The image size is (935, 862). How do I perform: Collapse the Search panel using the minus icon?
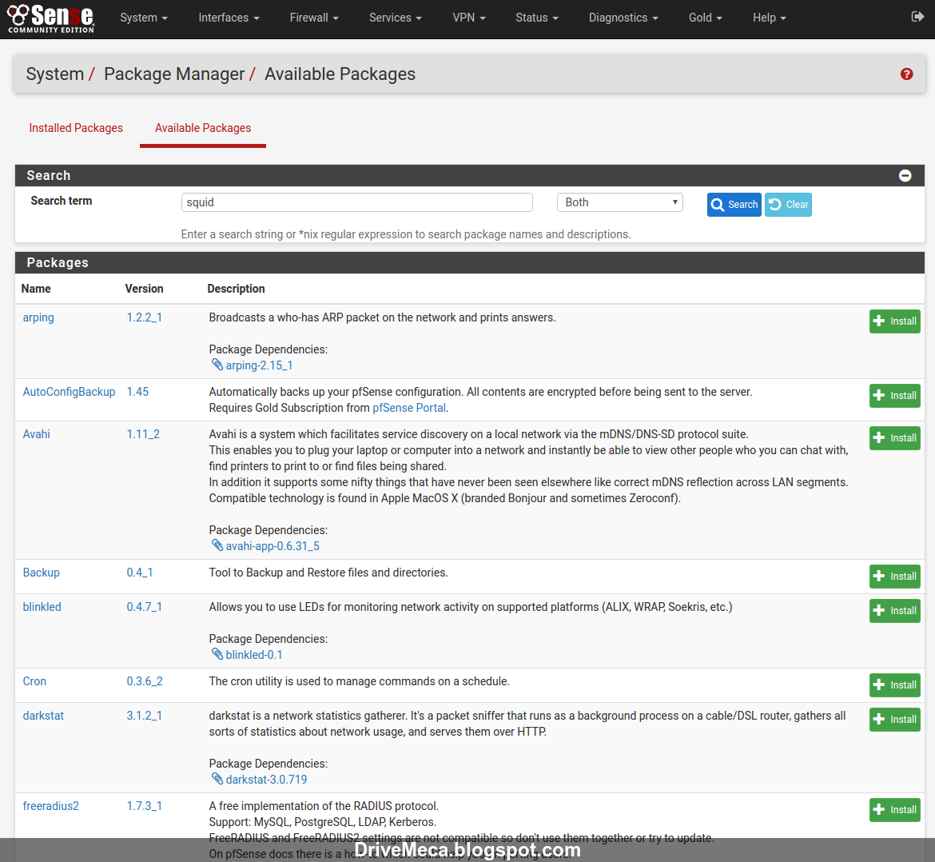point(905,175)
